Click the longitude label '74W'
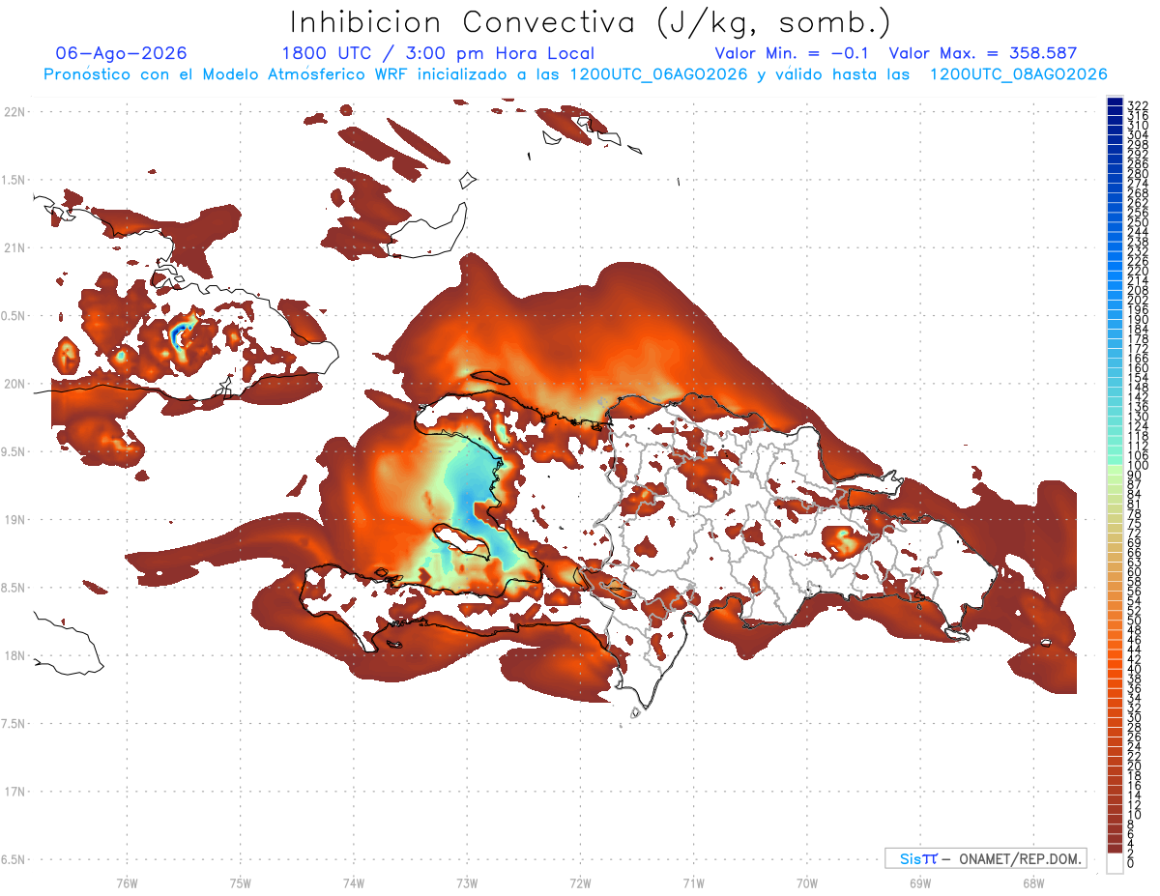Viewport: 1160px width, 896px height. pos(353,882)
